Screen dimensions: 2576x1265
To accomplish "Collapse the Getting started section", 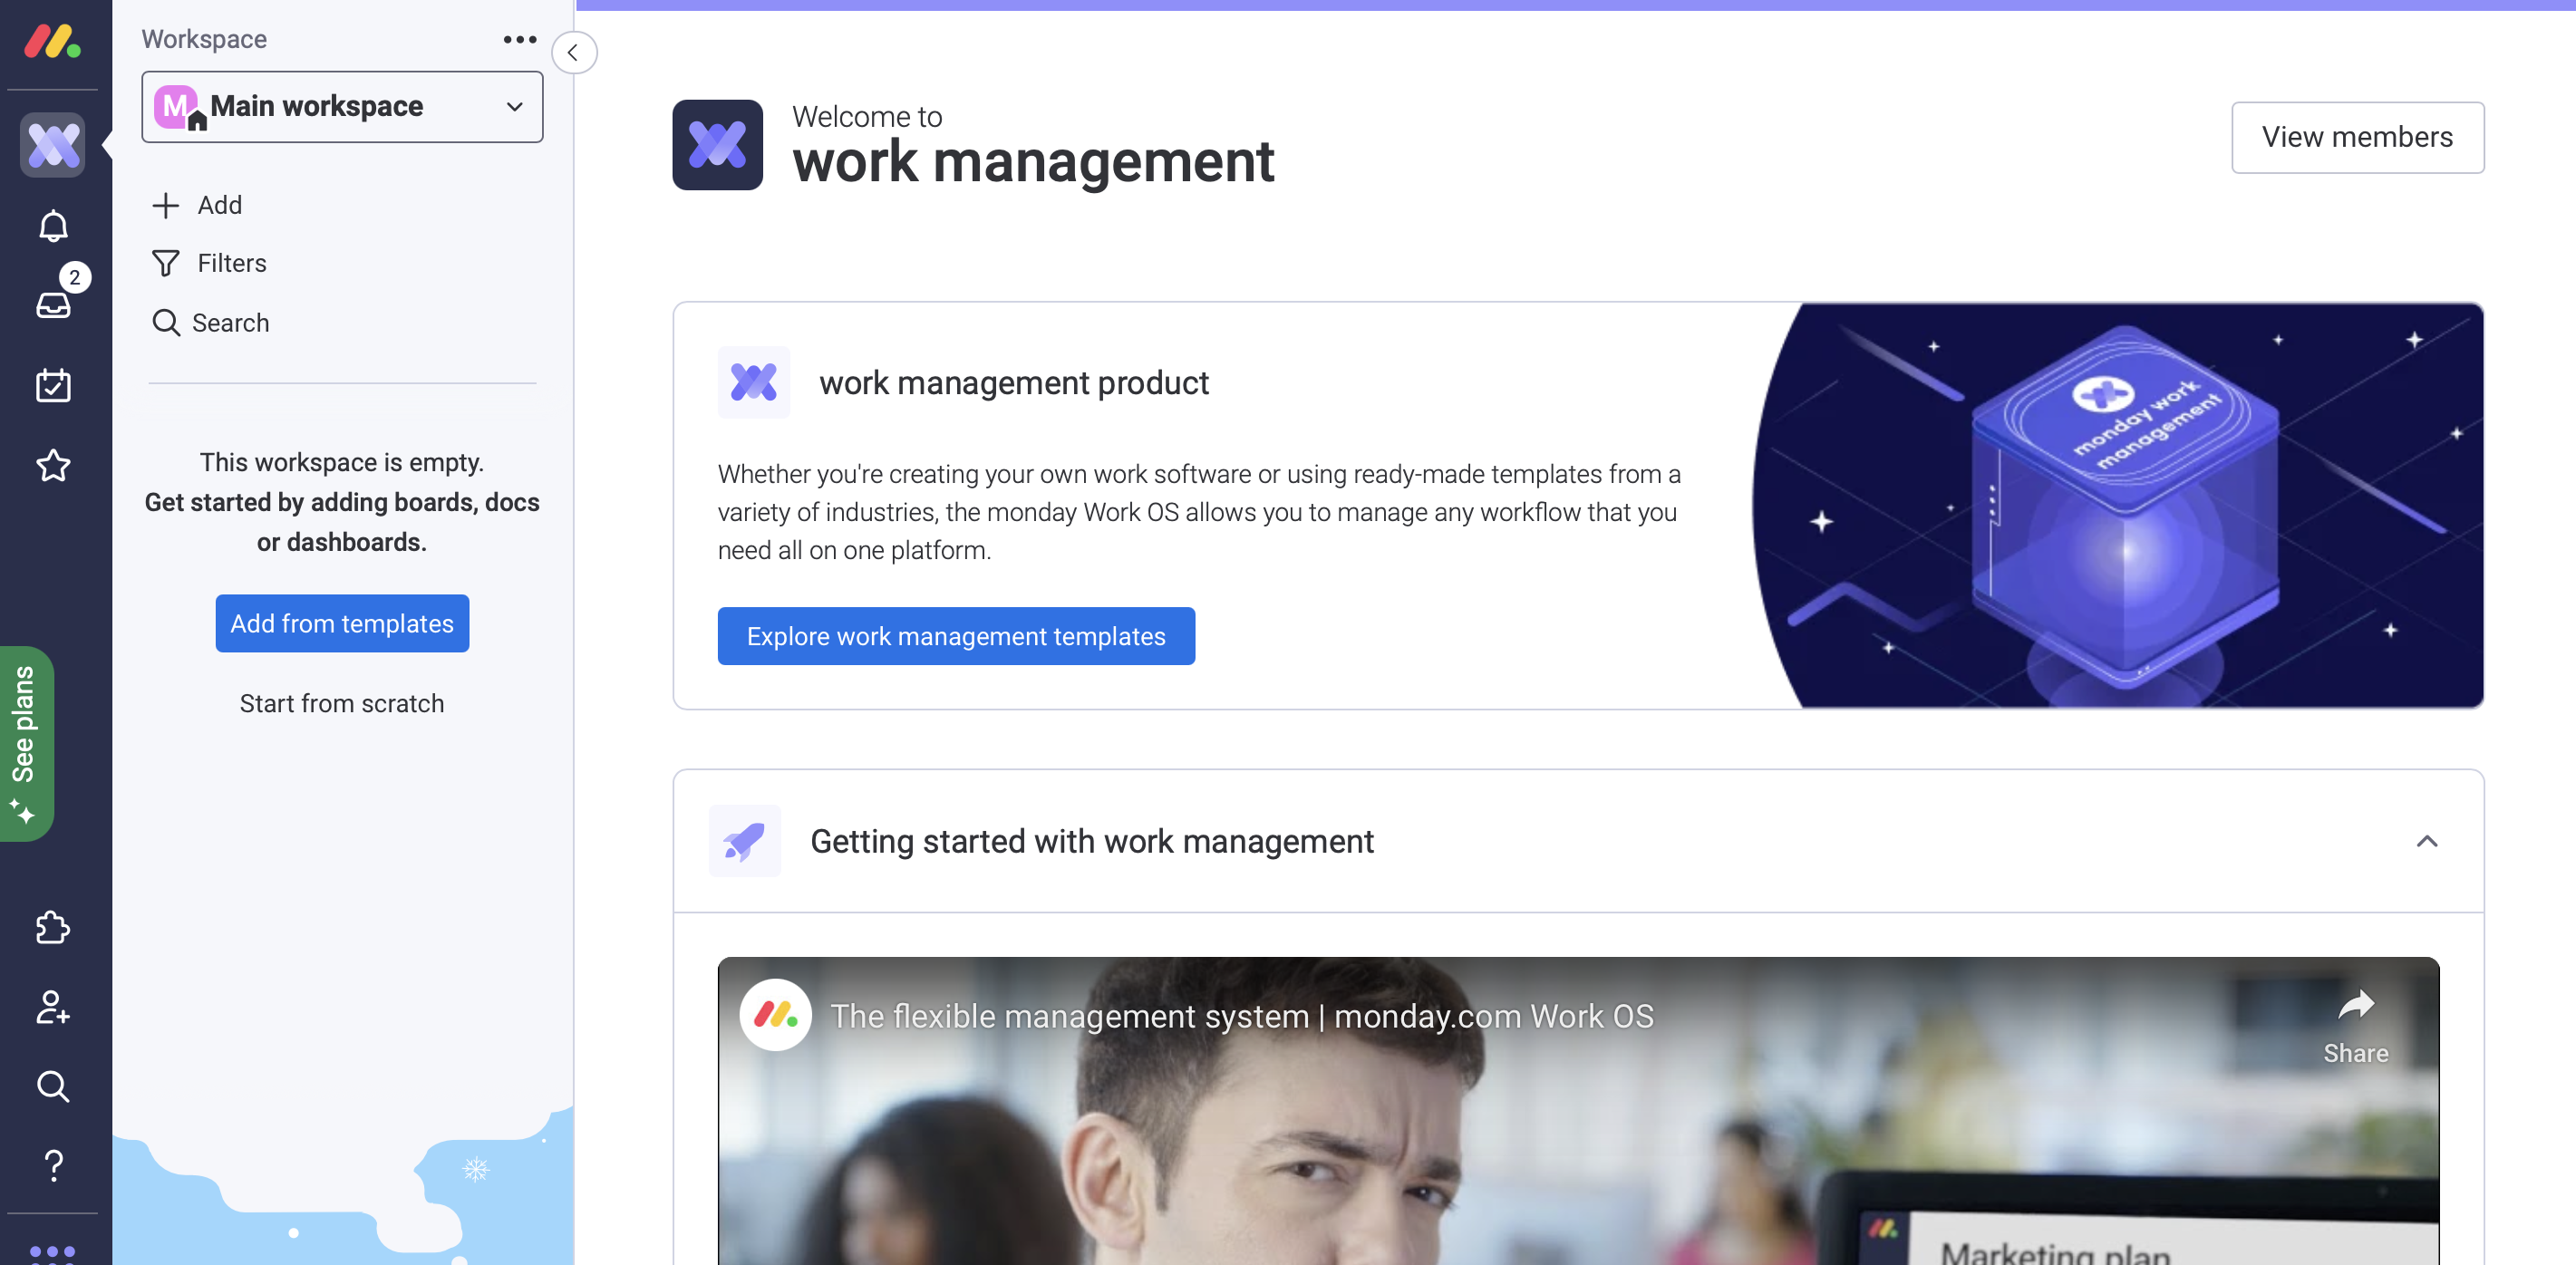I will coord(2427,841).
